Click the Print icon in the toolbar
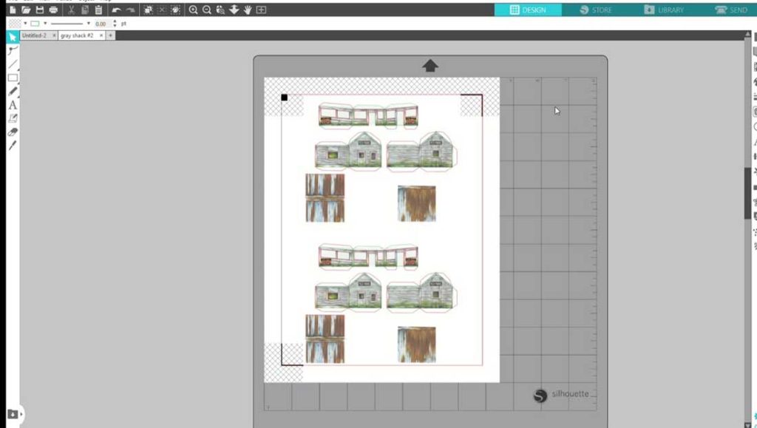 (x=52, y=10)
